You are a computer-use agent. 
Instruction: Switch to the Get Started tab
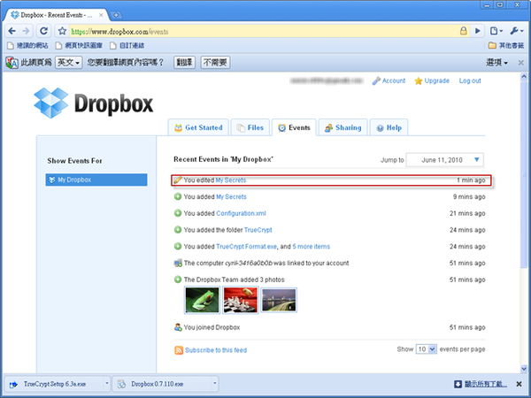(x=198, y=127)
